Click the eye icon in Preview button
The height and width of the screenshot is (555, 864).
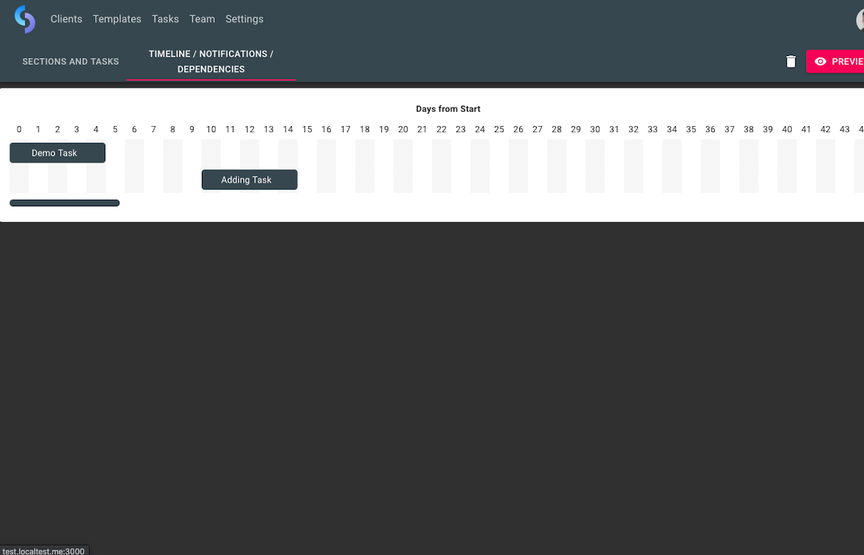pyautogui.click(x=820, y=61)
